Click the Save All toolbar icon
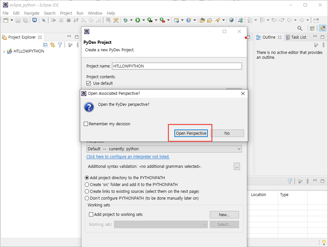328x247 pixels. pos(25,20)
